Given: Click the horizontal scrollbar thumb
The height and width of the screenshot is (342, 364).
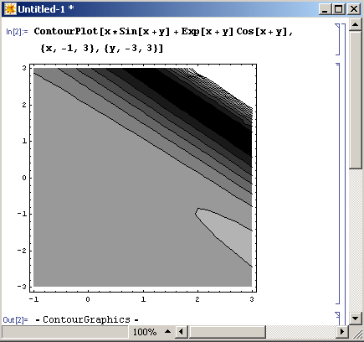Looking at the screenshot, I should point(227,332).
